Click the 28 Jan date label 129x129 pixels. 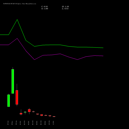point(8,123)
